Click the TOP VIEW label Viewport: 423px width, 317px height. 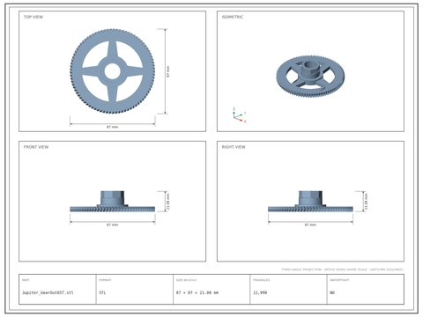click(33, 17)
